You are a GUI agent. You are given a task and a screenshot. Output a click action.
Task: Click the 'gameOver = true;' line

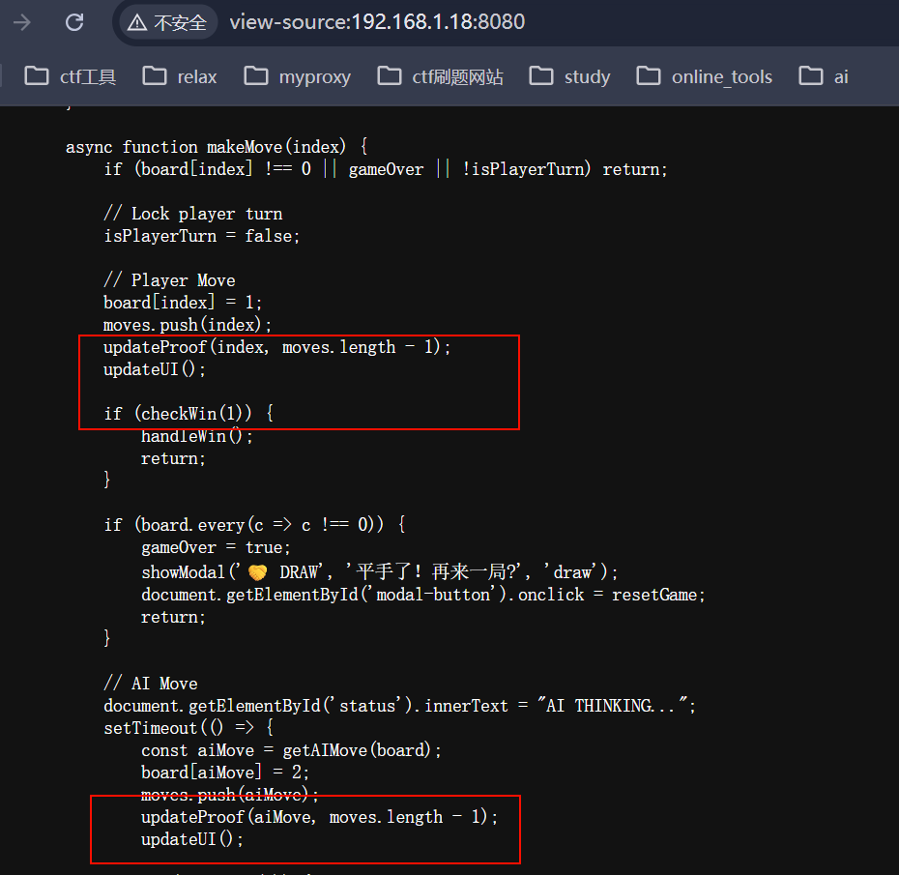[213, 547]
